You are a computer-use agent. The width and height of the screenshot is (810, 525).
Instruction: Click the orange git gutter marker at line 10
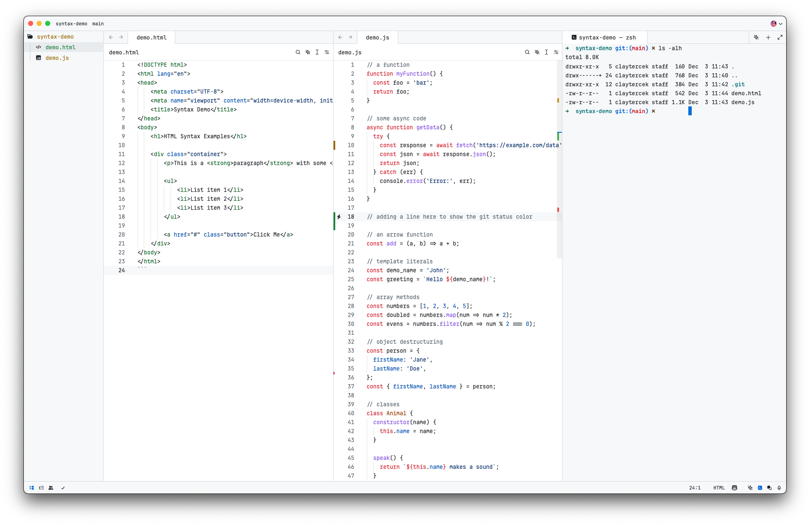334,145
